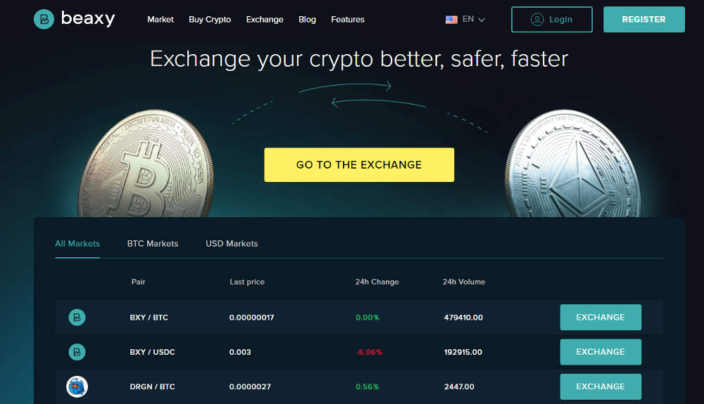Click EXCHANGE for the DRGN / BTC pair
704x404 pixels.
click(601, 386)
